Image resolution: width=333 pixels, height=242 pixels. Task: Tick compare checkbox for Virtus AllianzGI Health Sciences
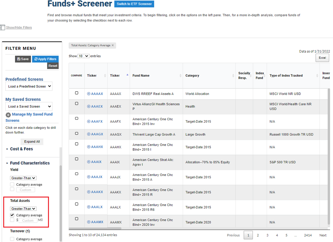(77, 104)
